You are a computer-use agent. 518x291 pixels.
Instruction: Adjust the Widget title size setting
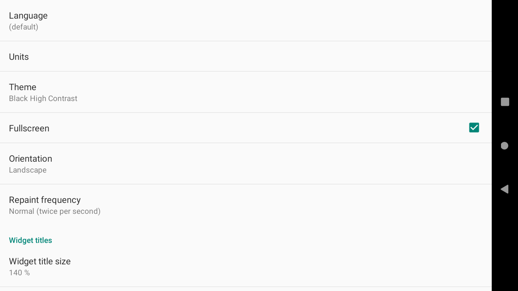(246, 266)
